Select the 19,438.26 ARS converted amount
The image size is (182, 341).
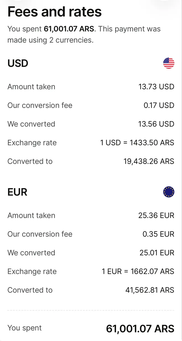click(149, 161)
